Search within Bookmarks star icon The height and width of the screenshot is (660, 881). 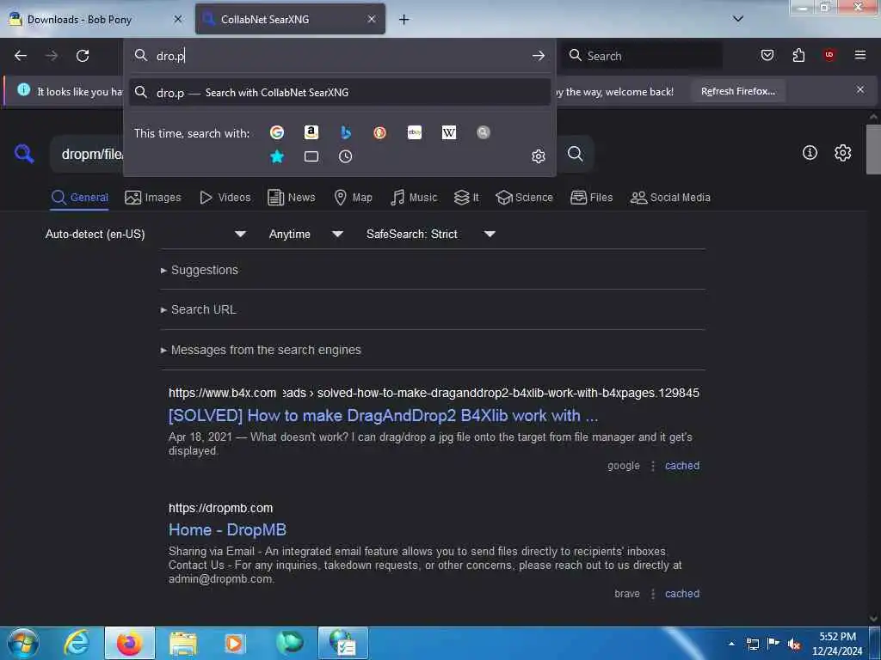276,156
